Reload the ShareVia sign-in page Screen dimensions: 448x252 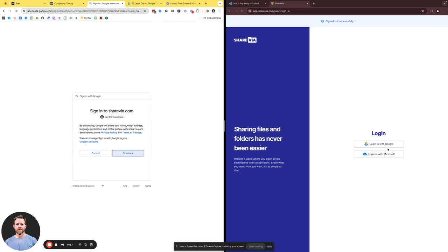242,11
